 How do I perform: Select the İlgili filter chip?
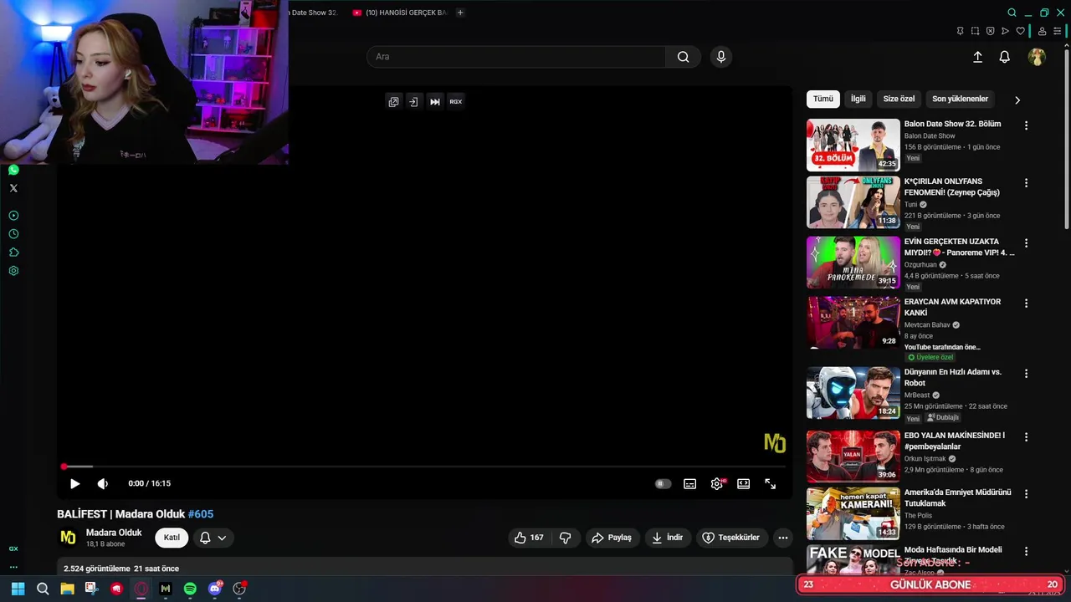[858, 99]
